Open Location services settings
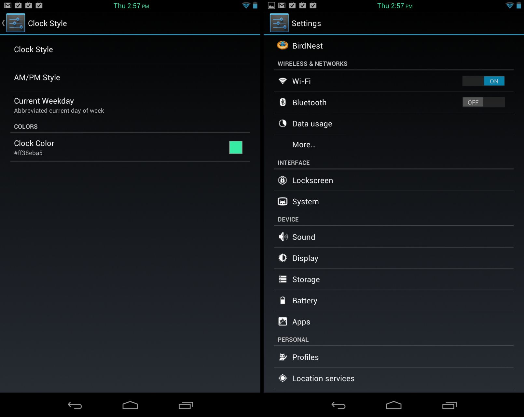Screen dimensions: 524x417 pos(394,378)
